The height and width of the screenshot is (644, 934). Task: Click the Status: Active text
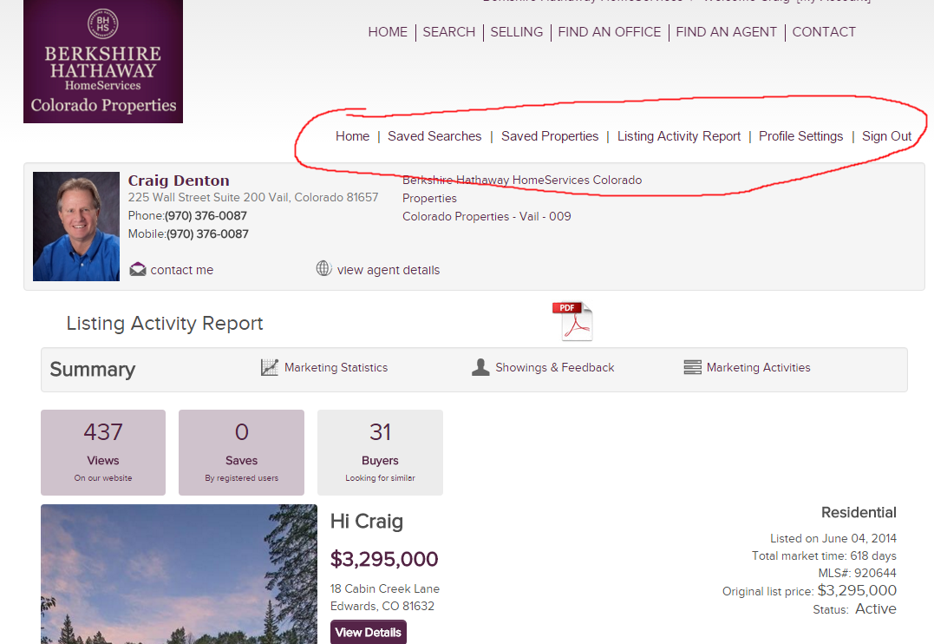point(855,608)
